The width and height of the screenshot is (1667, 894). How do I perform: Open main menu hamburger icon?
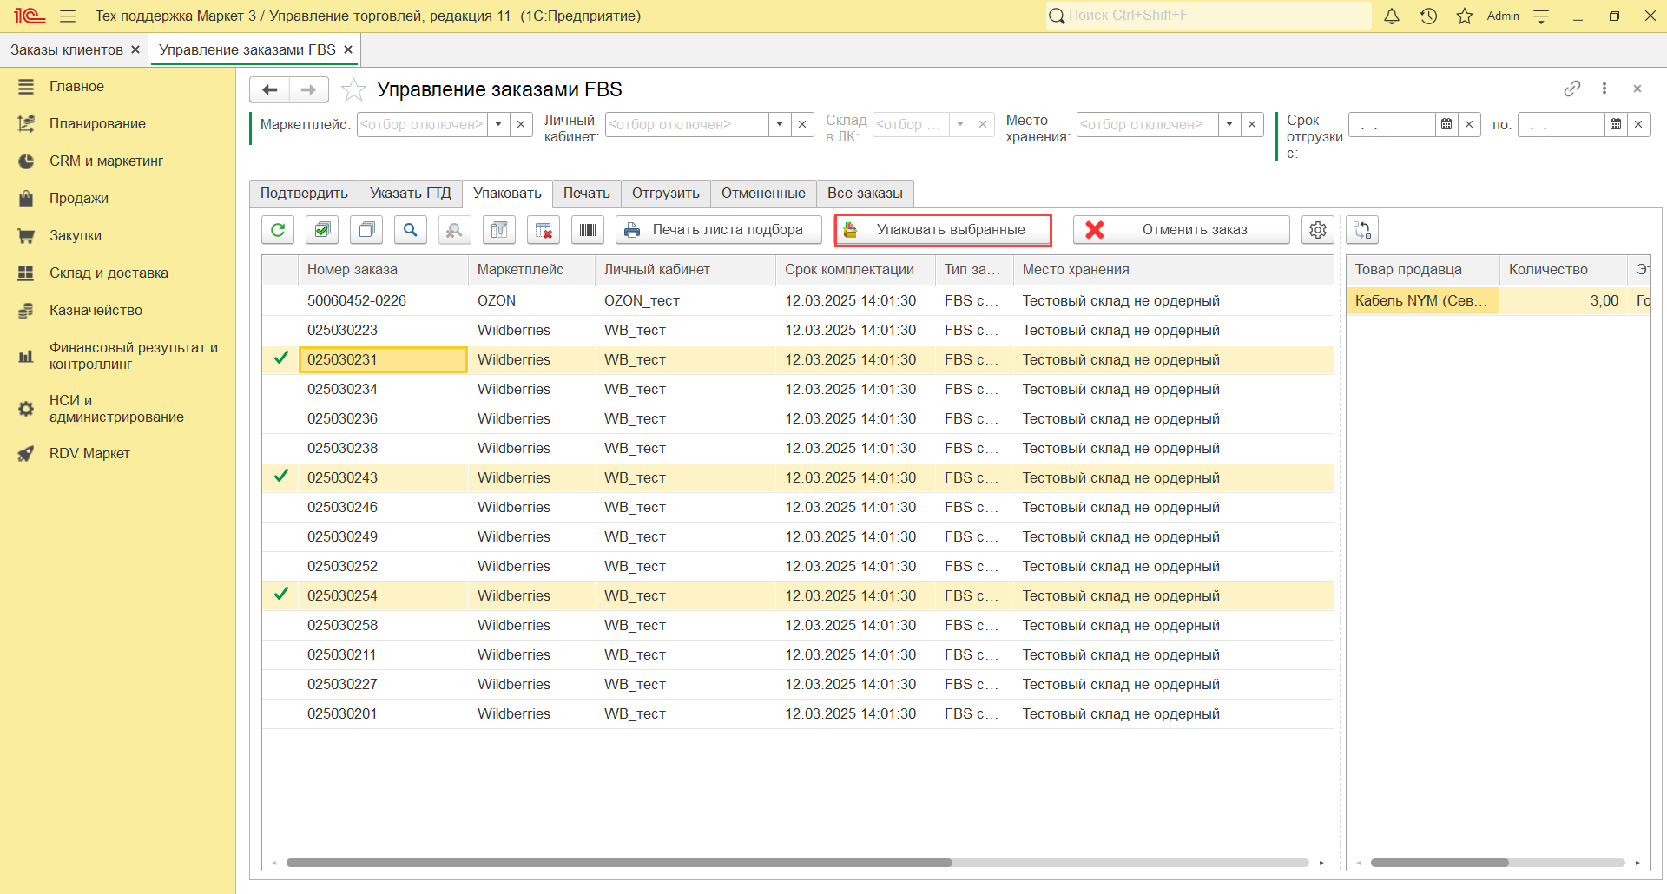click(x=68, y=16)
